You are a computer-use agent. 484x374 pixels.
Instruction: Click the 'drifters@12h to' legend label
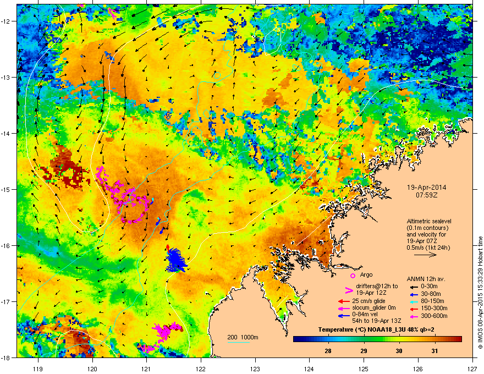(x=377, y=287)
